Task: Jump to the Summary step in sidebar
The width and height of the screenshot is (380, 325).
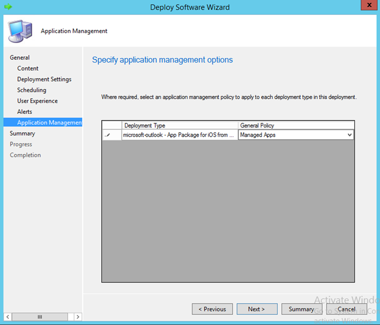Action: pyautogui.click(x=22, y=133)
